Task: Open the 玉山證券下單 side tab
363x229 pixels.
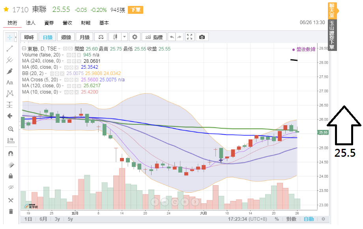Action: tap(332, 35)
